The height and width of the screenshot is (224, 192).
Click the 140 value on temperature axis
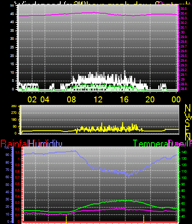click(184, 152)
